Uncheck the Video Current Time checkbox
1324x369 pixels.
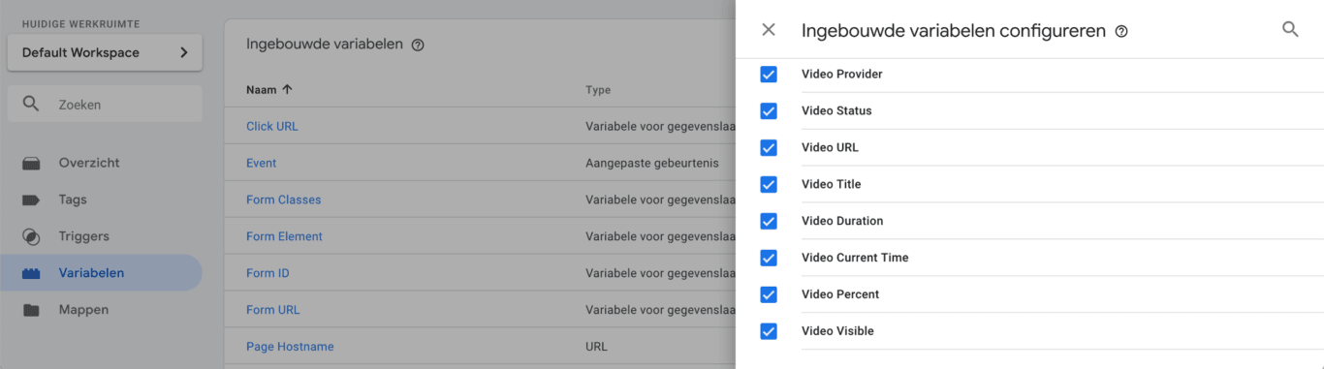(769, 258)
